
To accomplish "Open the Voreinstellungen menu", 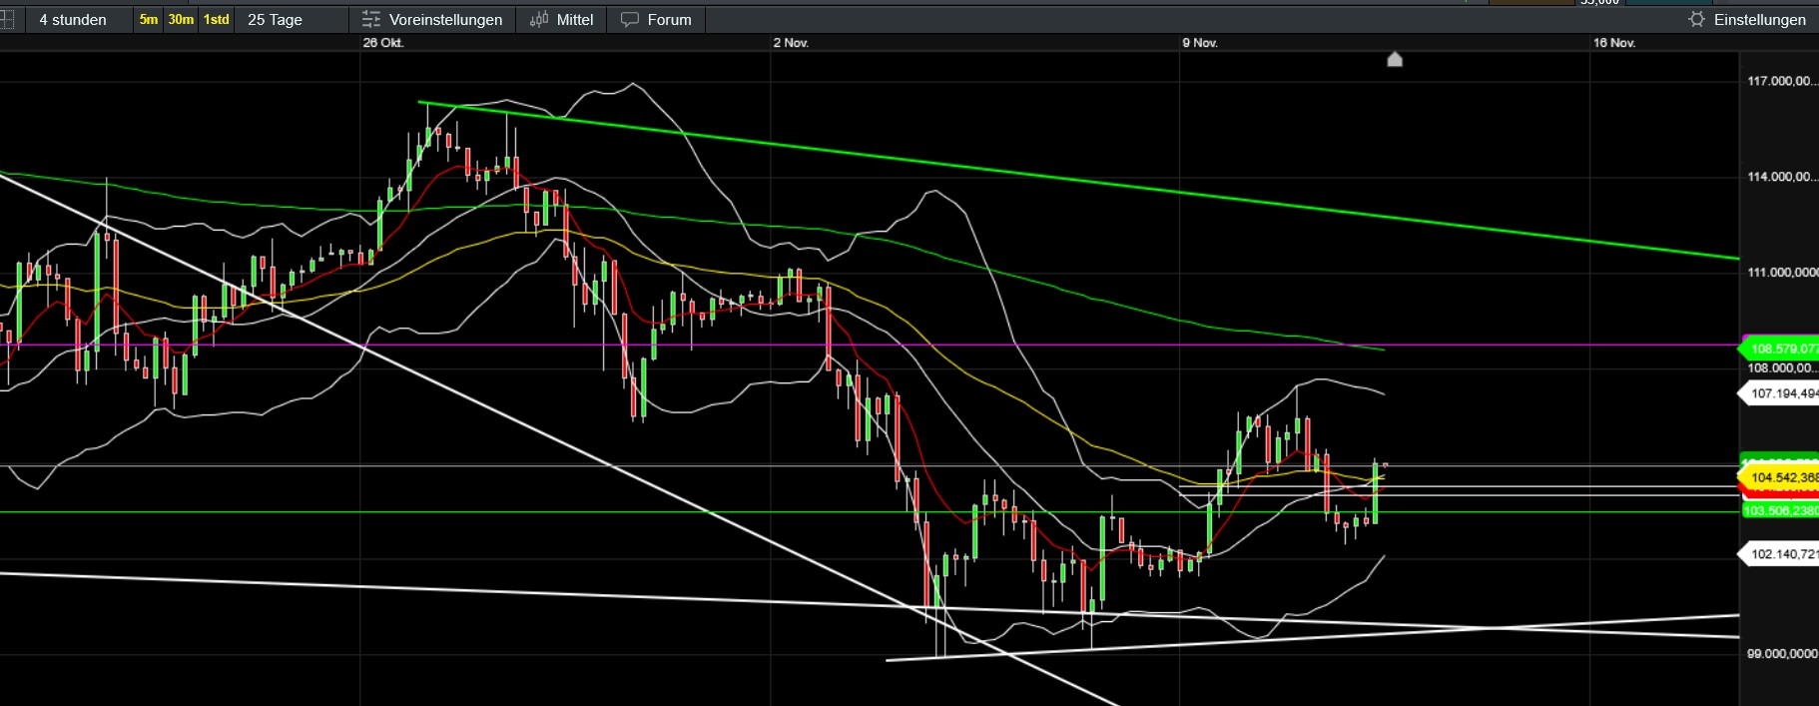I will [x=445, y=20].
